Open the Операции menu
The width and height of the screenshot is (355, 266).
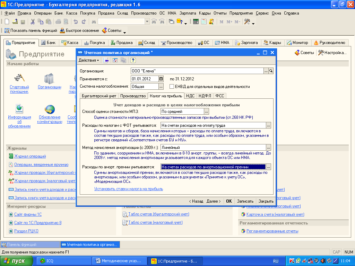[x=43, y=13]
